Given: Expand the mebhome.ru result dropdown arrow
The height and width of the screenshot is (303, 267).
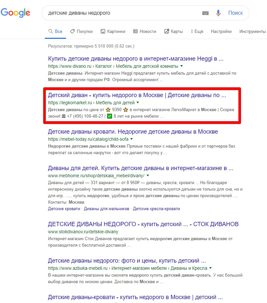Looking at the screenshot, I should tap(148, 176).
